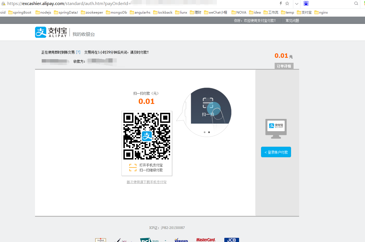365x242 pixels.
Task: Click the 扫一扫付款（元） label
Action: [147, 94]
